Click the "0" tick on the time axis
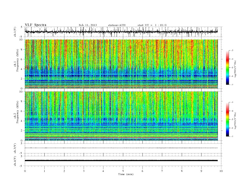Screen dimensions: 249x192 tap(25, 171)
